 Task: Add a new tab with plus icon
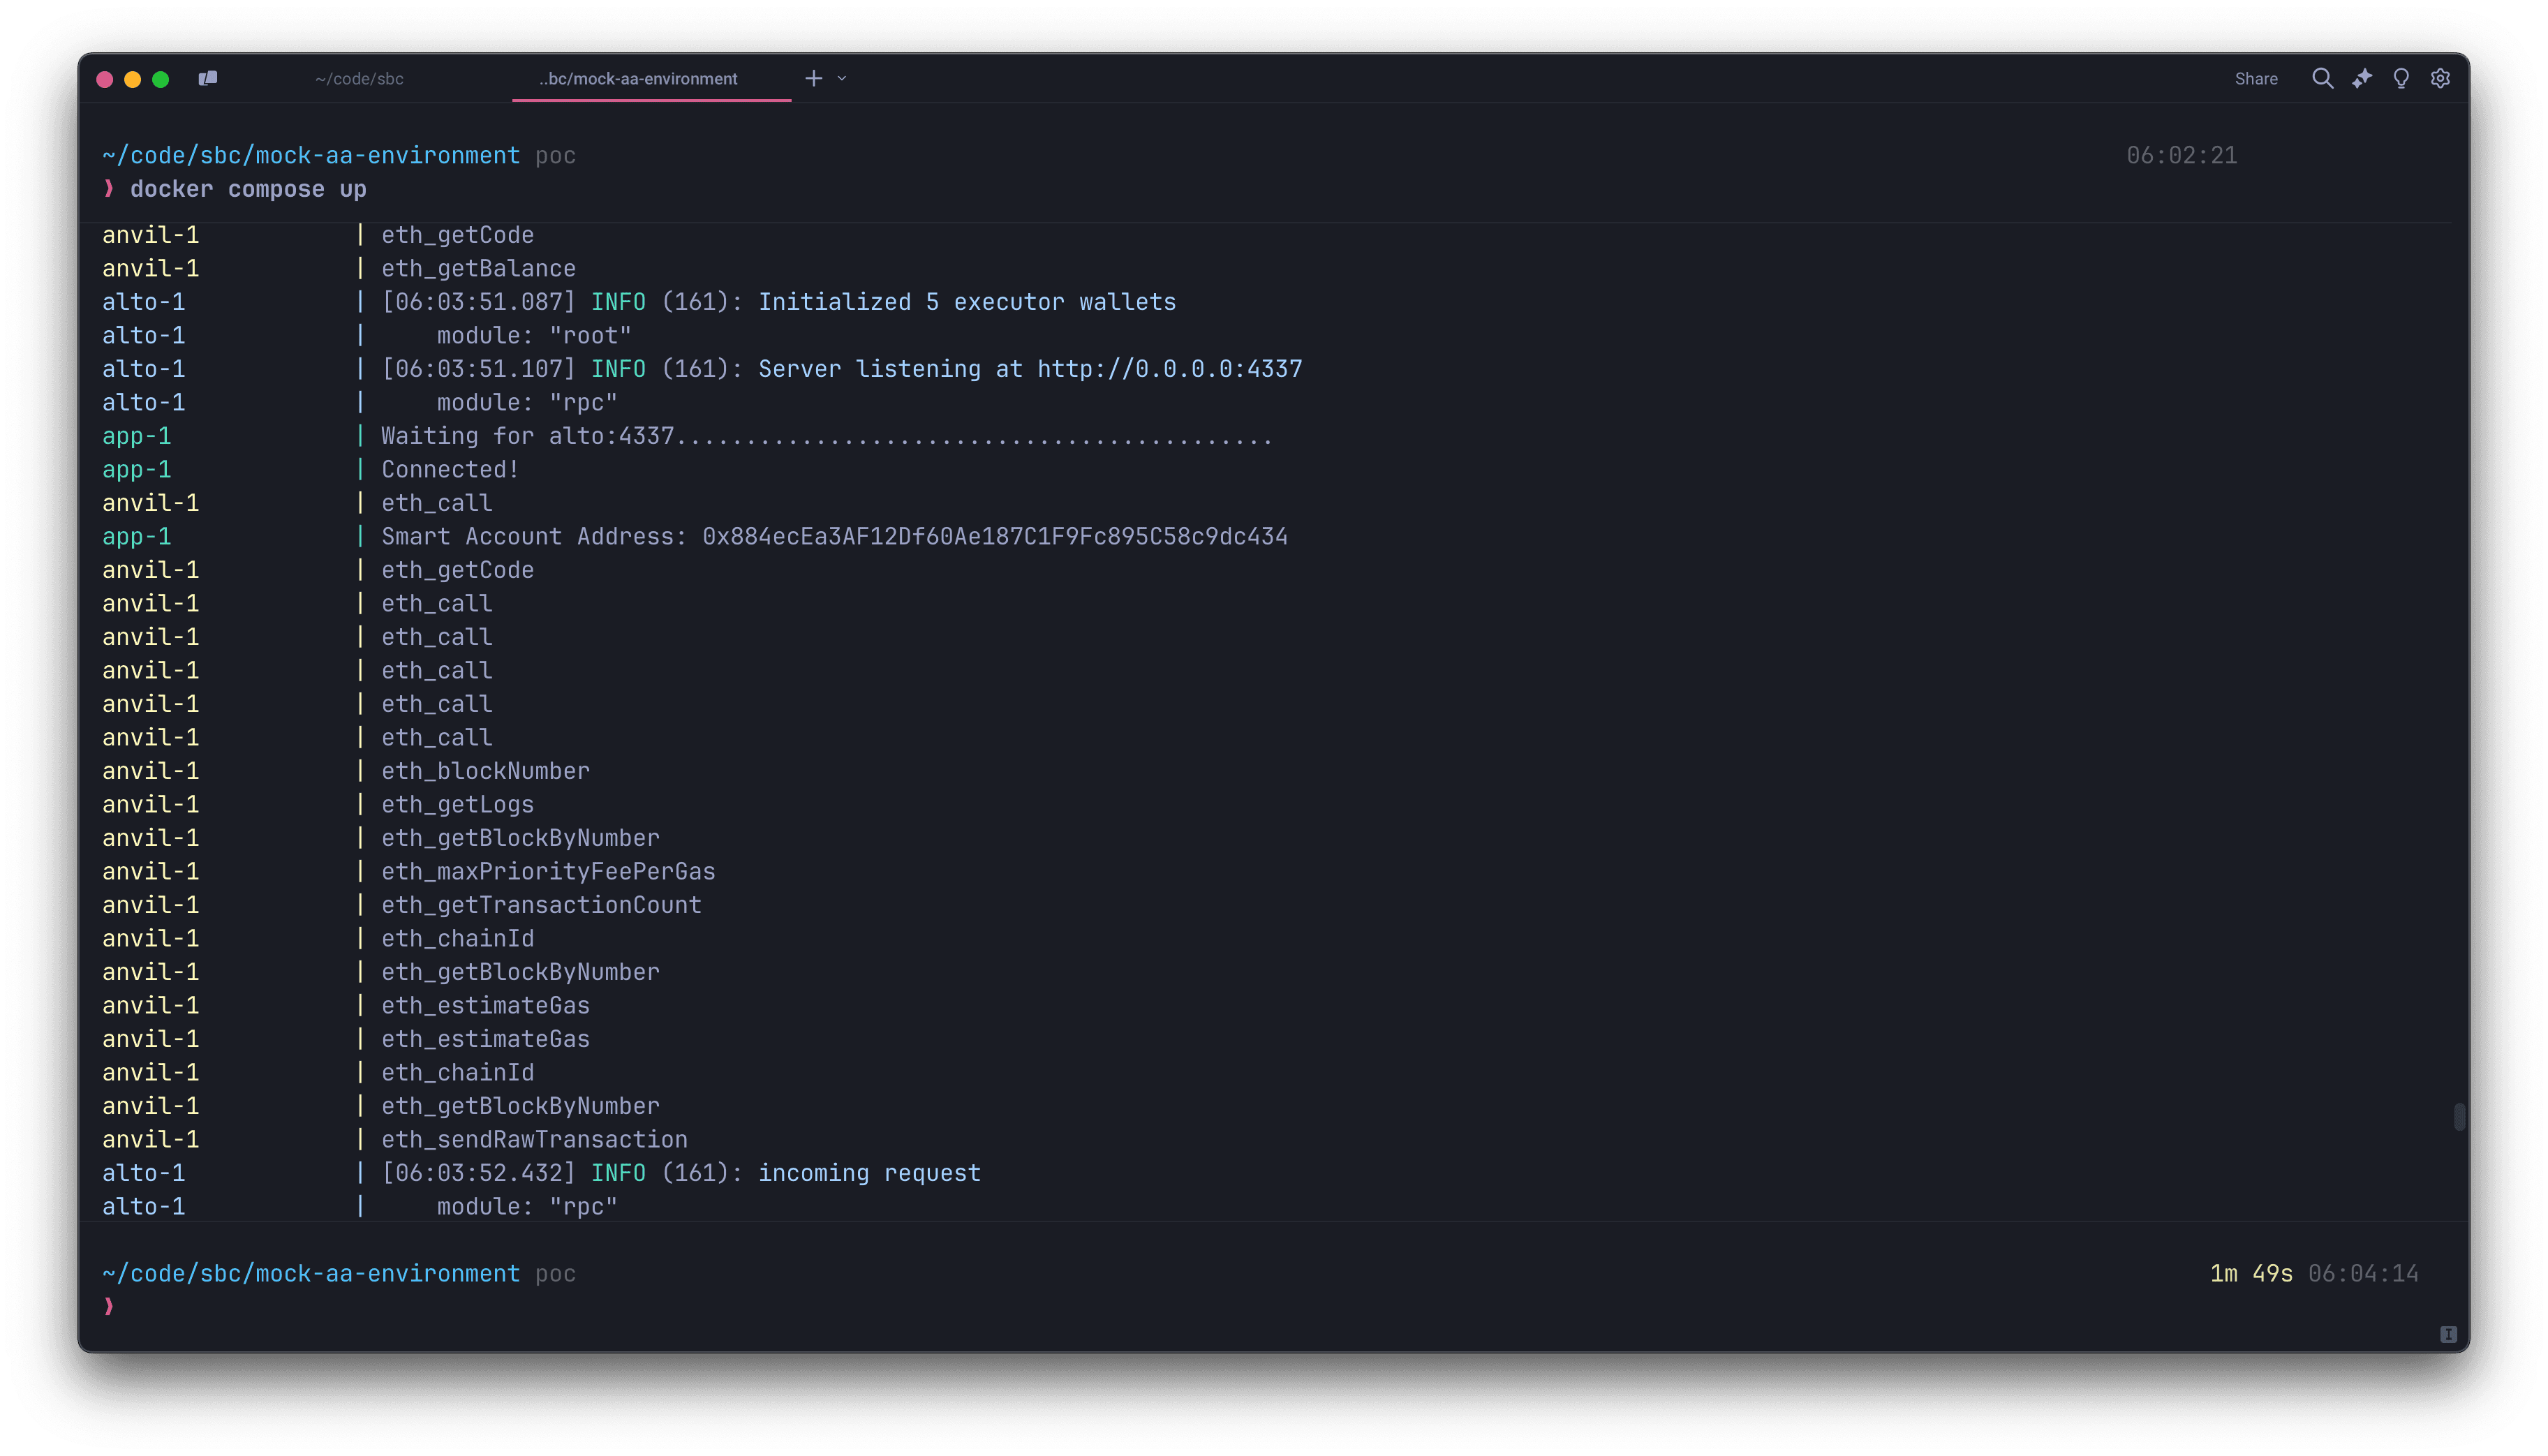(x=814, y=78)
